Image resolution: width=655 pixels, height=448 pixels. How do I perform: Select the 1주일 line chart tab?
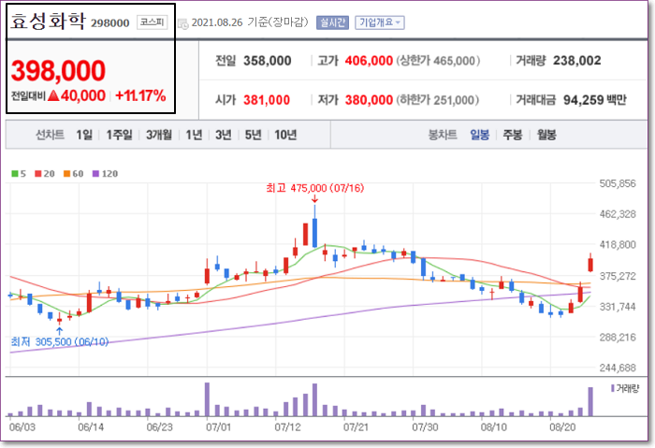(119, 135)
